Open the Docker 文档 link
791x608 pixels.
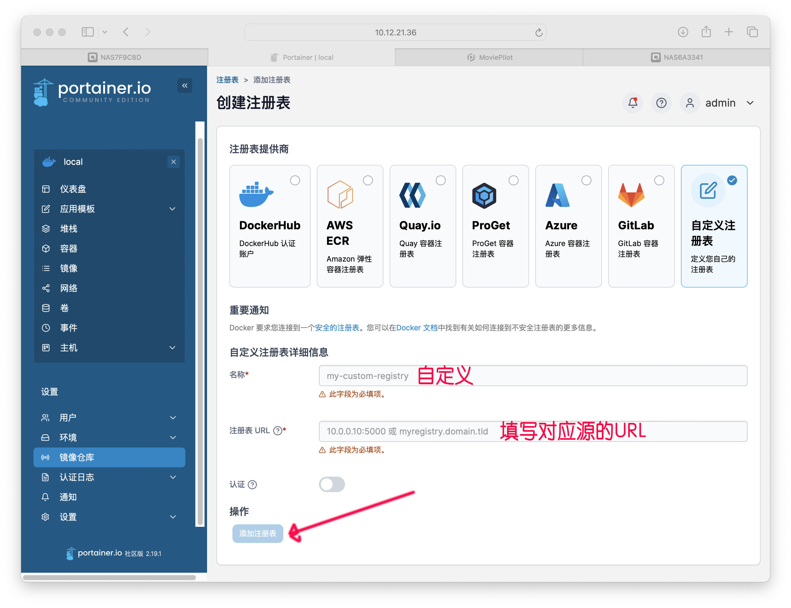pos(417,328)
